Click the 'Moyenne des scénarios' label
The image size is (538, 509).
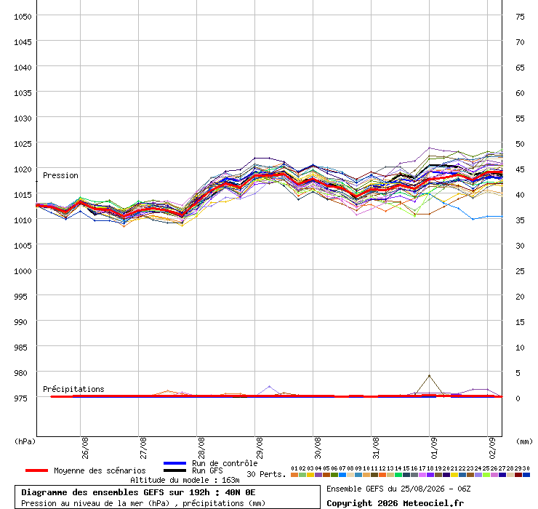[x=100, y=470]
